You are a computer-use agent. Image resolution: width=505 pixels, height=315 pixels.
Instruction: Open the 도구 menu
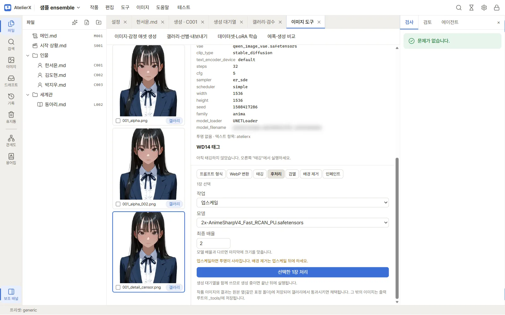pos(125,7)
